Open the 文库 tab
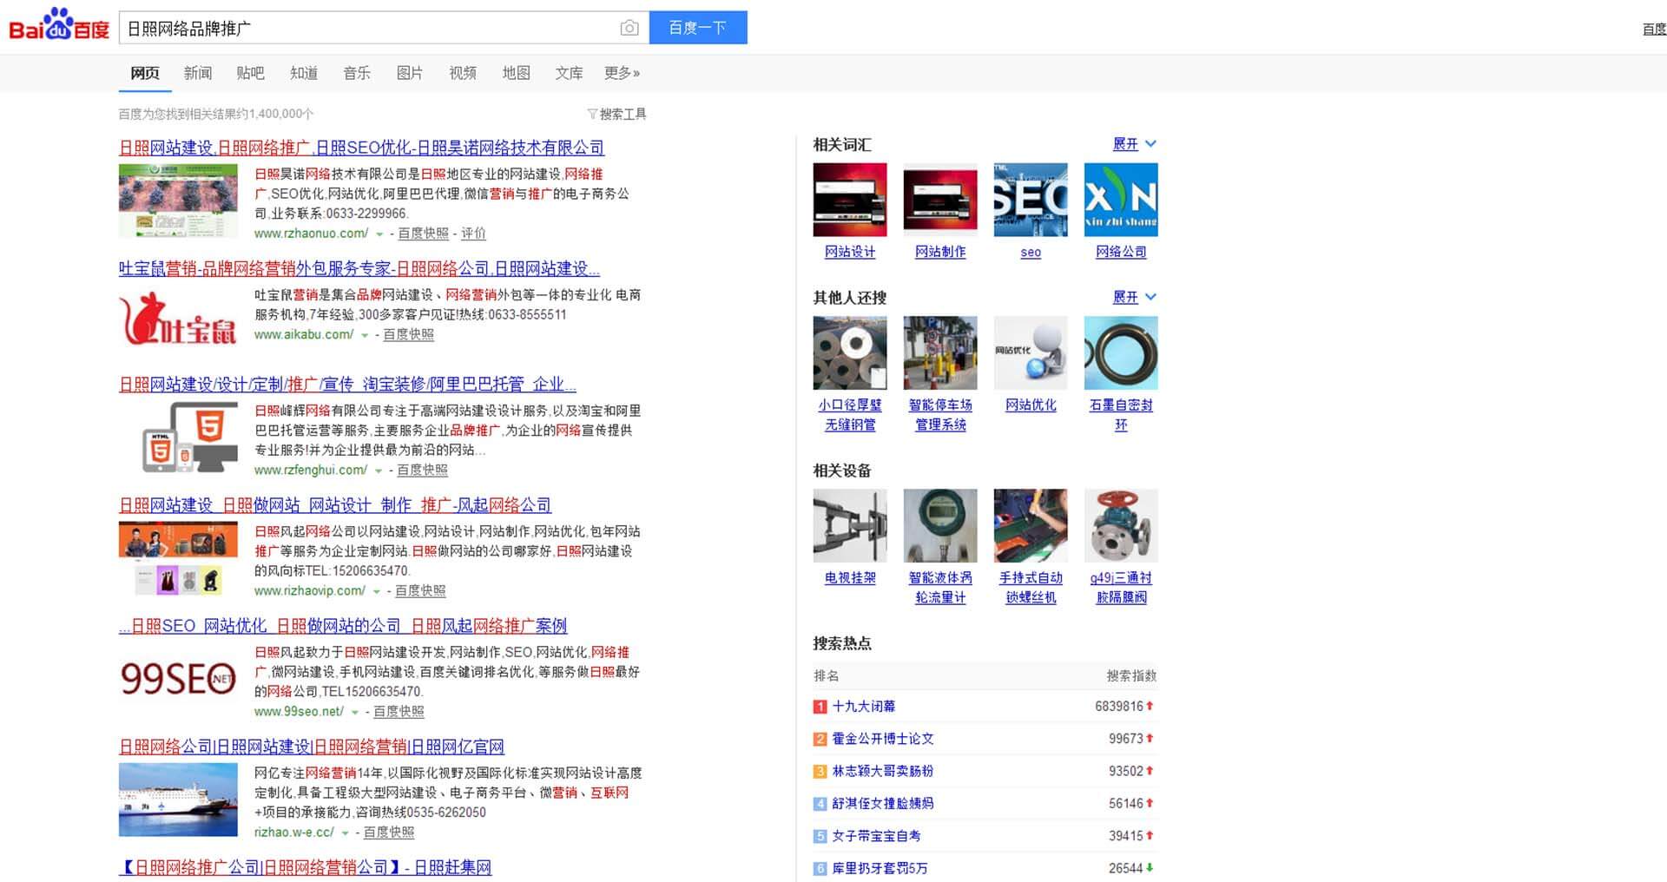Image resolution: width=1667 pixels, height=882 pixels. click(x=570, y=73)
